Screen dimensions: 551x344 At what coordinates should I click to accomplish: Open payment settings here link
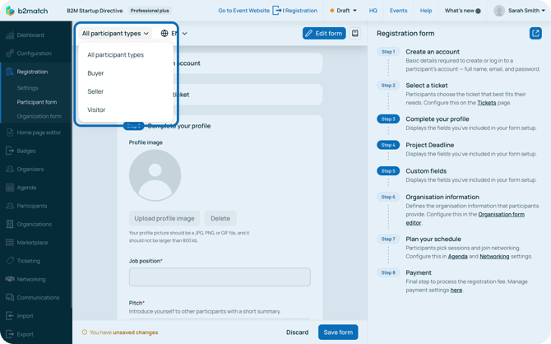coord(456,291)
